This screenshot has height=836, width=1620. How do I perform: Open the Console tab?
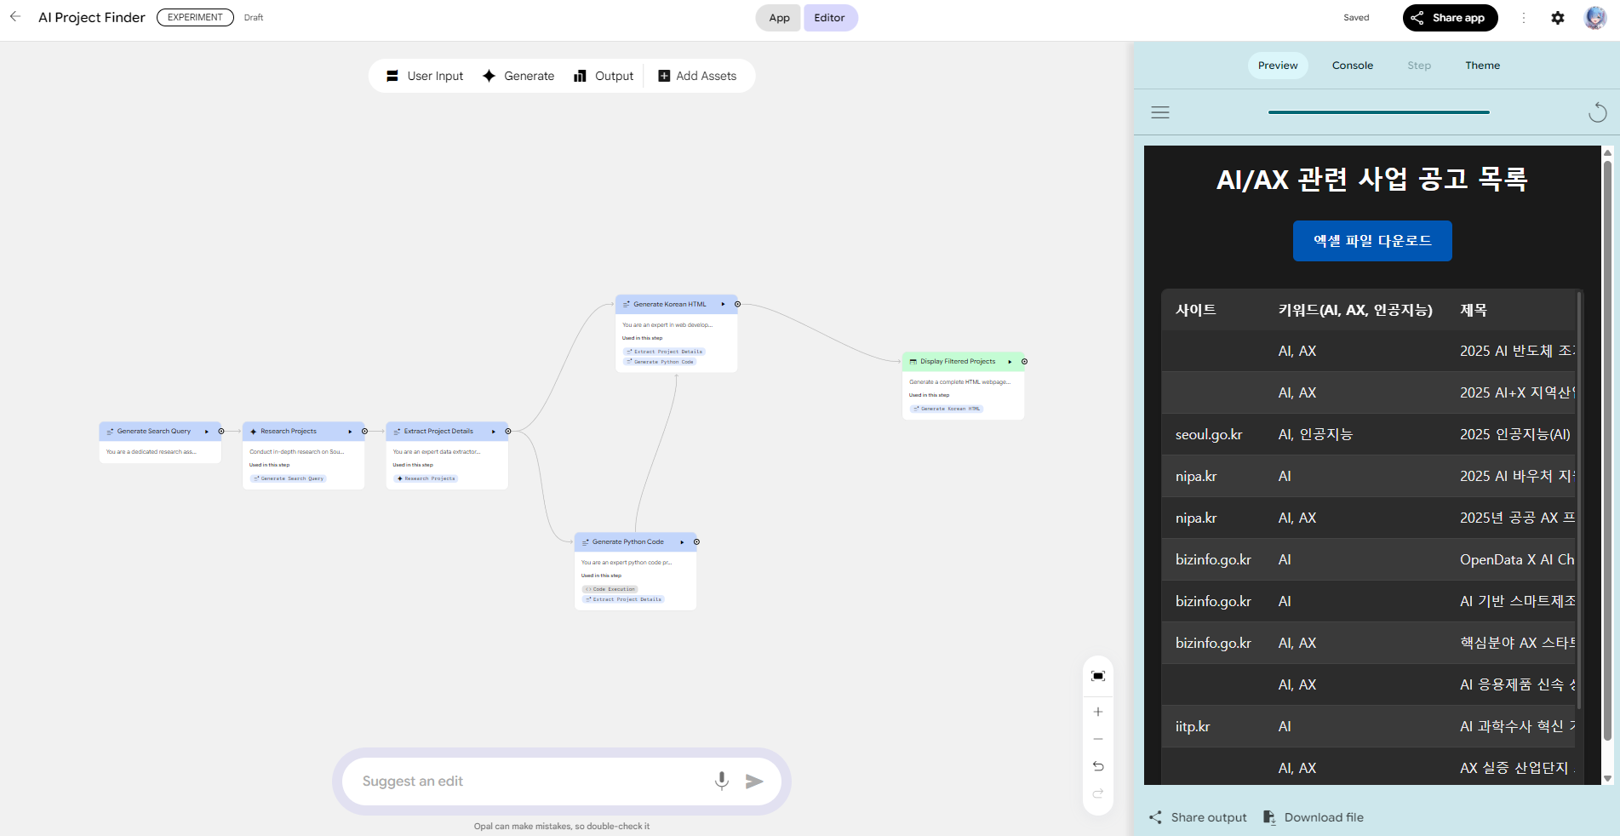click(x=1352, y=66)
